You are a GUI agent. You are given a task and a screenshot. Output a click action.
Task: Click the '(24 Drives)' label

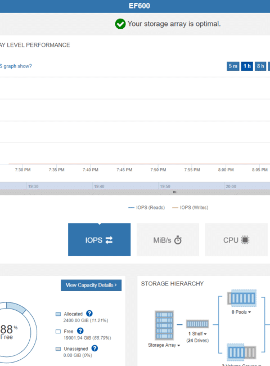197,341
